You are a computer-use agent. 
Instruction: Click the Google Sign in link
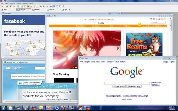point(172,62)
